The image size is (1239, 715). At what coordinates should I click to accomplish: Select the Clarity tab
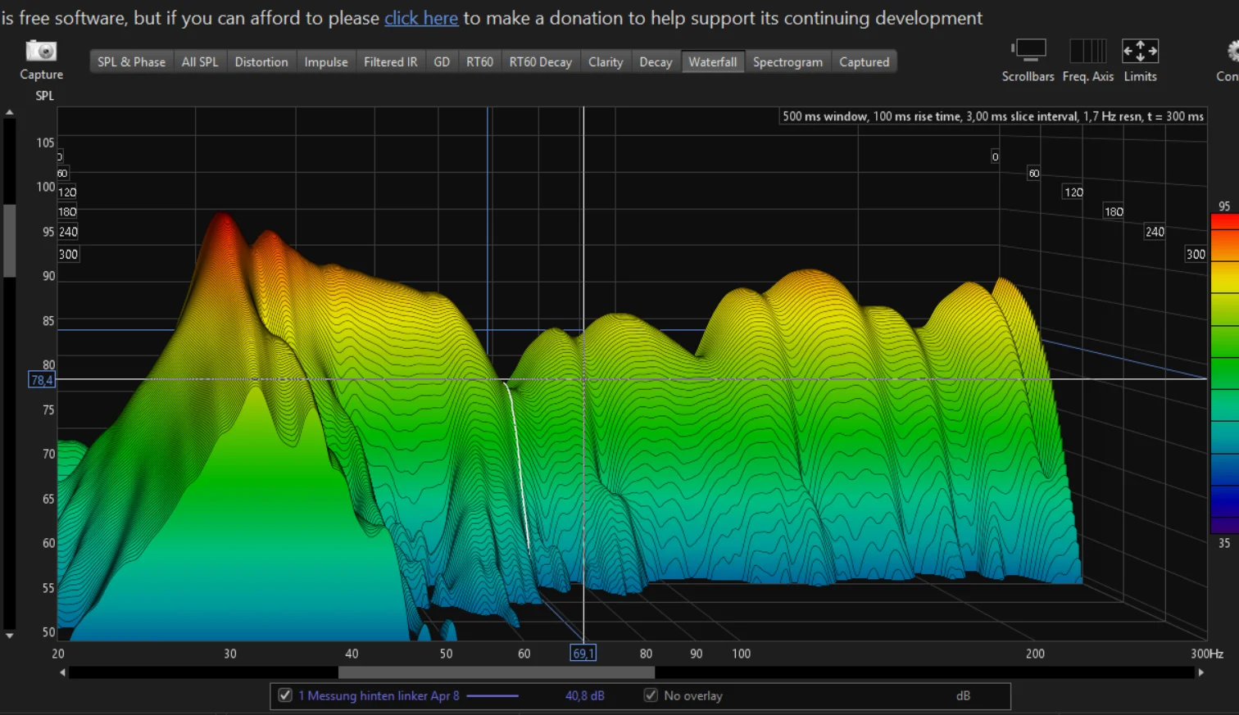(606, 61)
